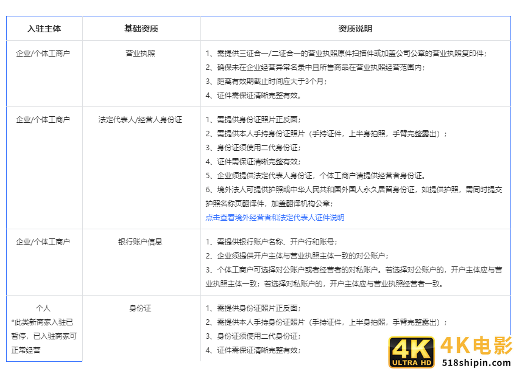
Task: Select the 资质说明 column header
Action: point(355,29)
